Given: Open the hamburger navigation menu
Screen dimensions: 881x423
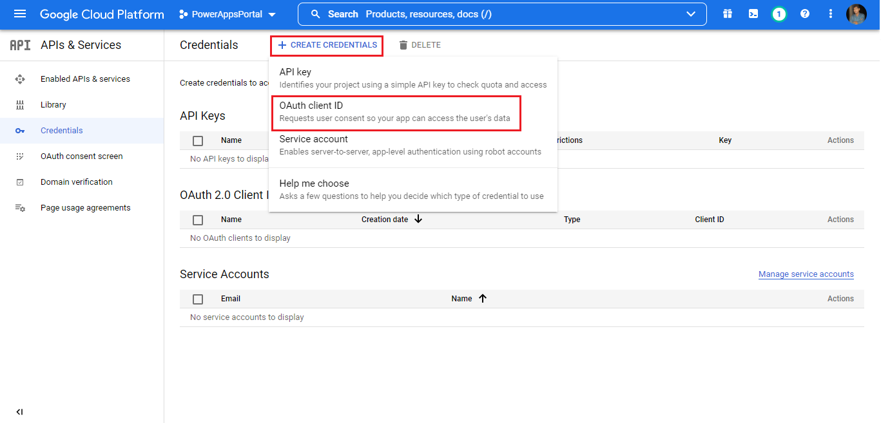Looking at the screenshot, I should pos(19,14).
